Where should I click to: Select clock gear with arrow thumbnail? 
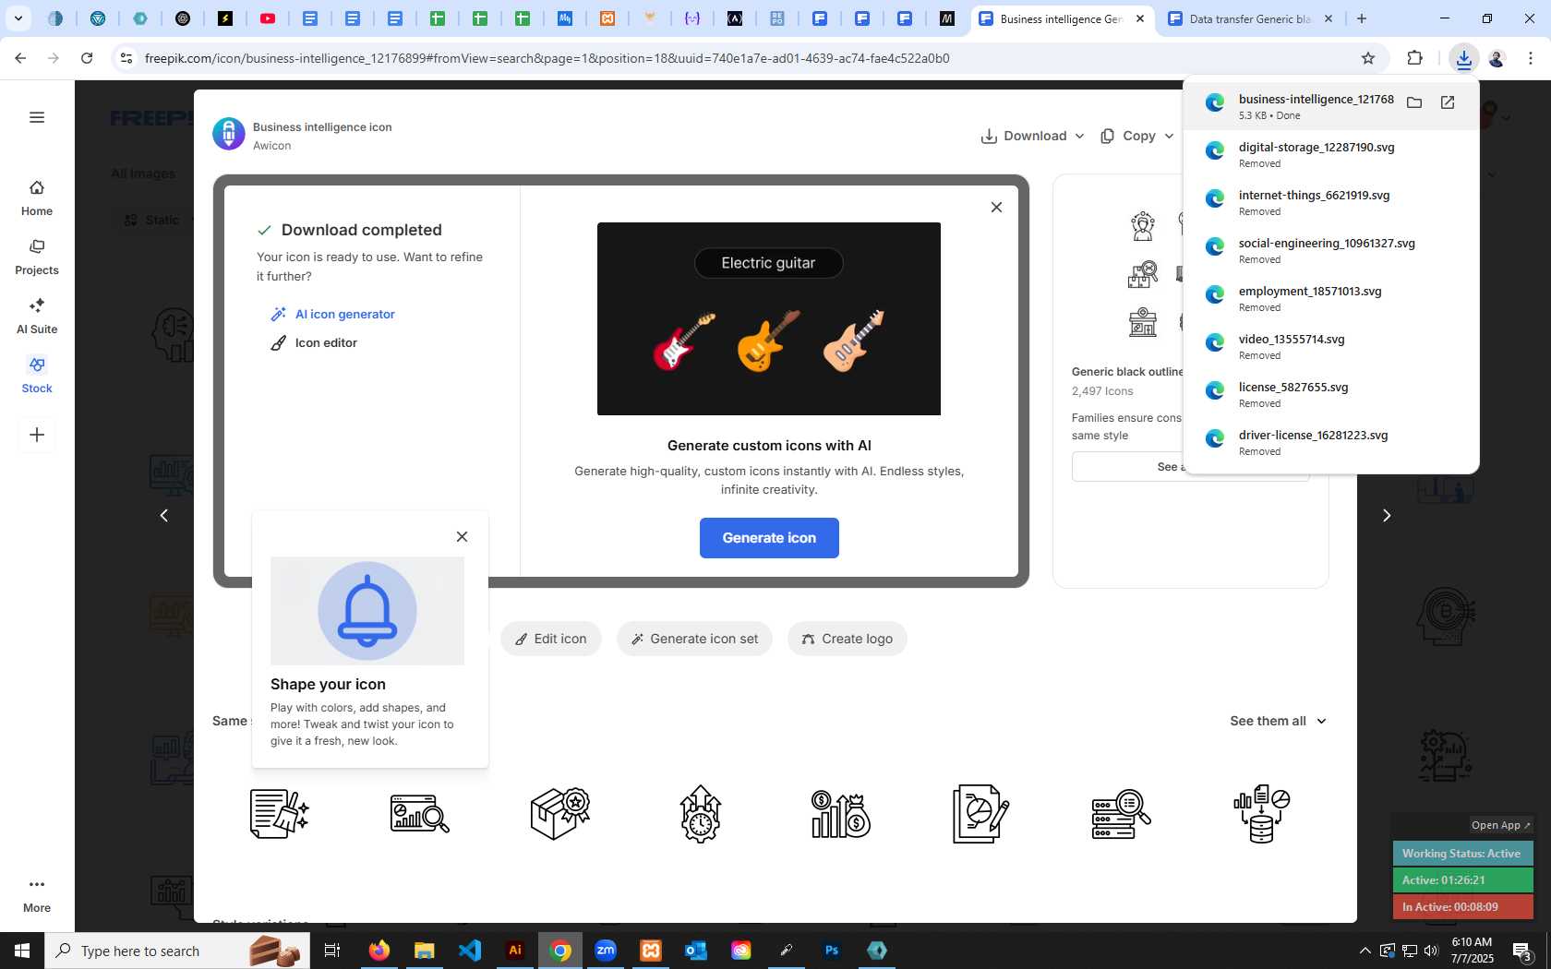click(701, 814)
